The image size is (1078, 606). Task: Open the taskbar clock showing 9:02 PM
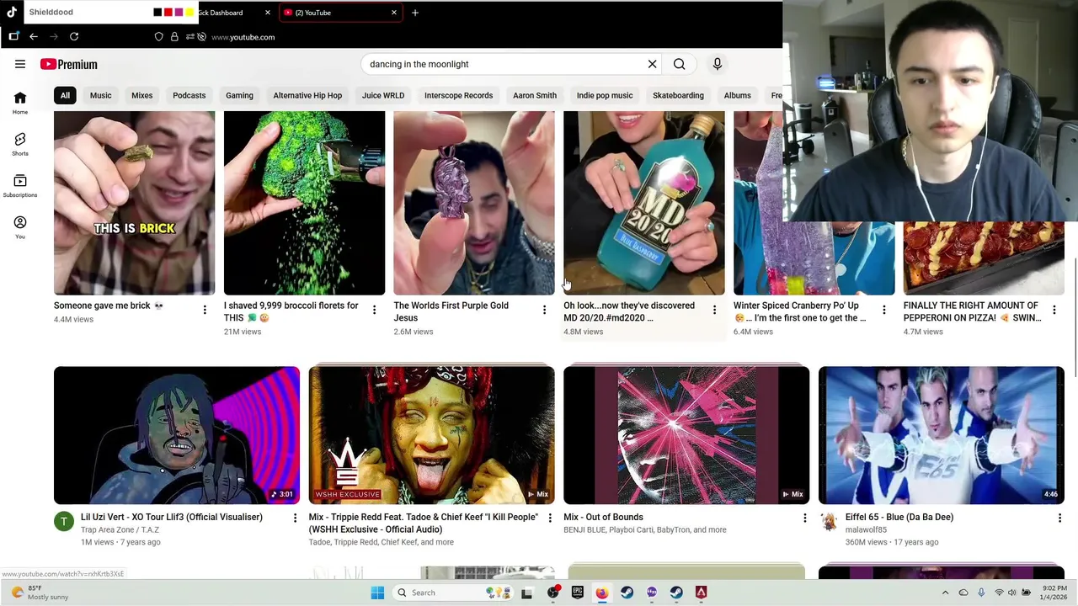[1054, 593]
